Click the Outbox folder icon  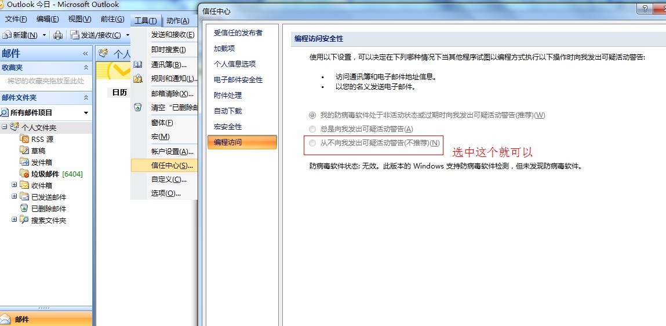24,162
